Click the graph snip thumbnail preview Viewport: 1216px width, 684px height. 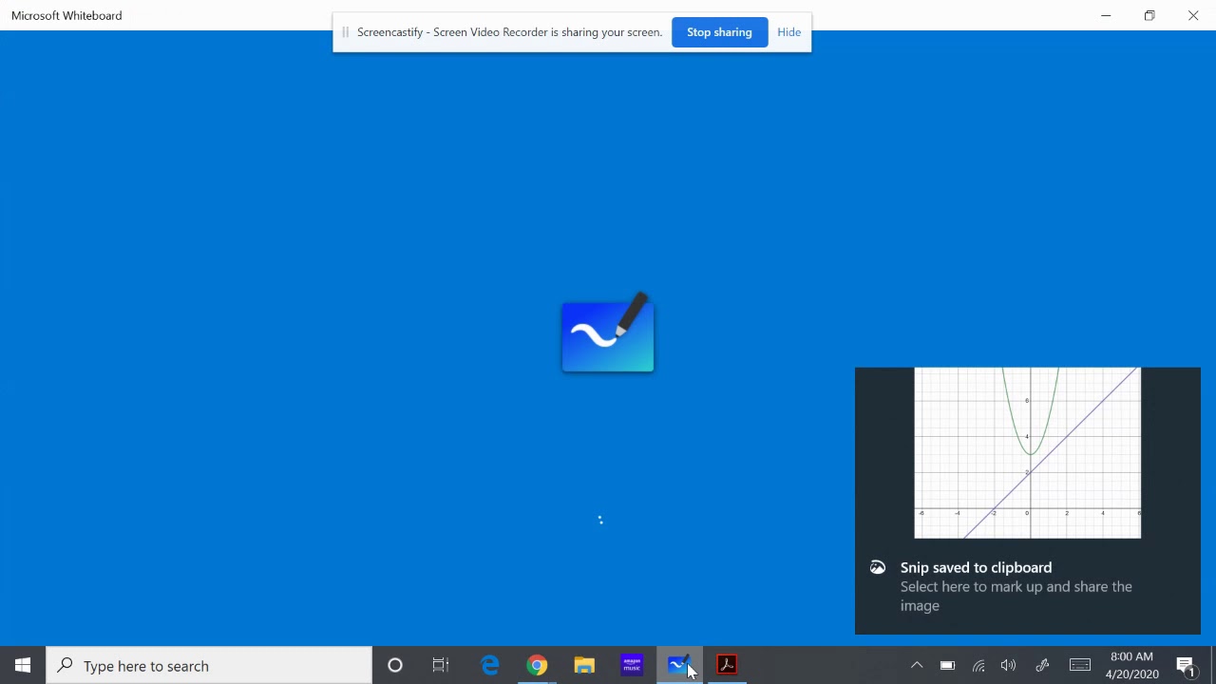pos(1027,453)
